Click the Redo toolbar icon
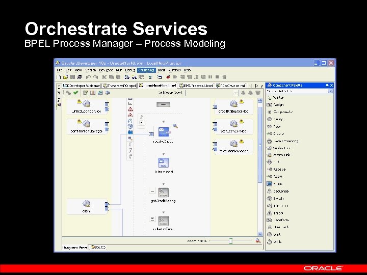The width and height of the screenshot is (367, 275). [x=95, y=77]
